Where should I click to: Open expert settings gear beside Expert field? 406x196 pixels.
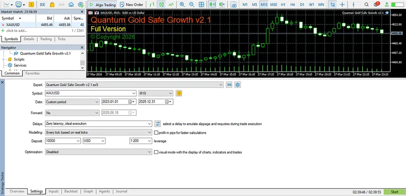point(238,85)
